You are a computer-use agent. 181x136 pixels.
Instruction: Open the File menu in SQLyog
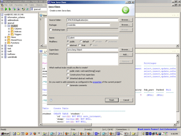click(x=6, y=5)
